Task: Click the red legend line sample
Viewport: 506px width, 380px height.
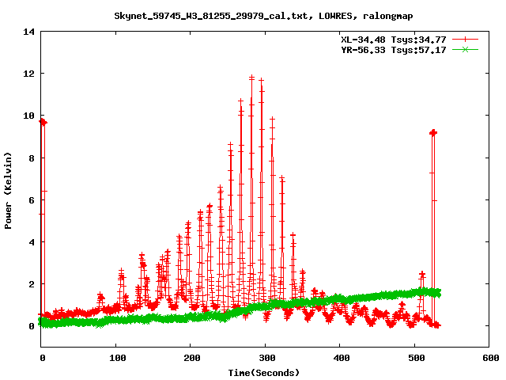Action: tap(465, 40)
